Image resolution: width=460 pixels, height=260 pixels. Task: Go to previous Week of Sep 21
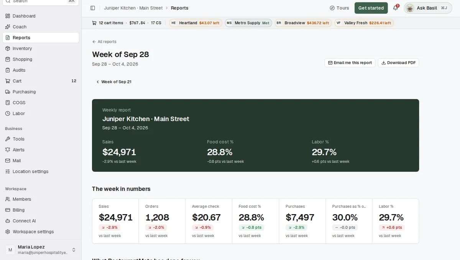pyautogui.click(x=114, y=82)
